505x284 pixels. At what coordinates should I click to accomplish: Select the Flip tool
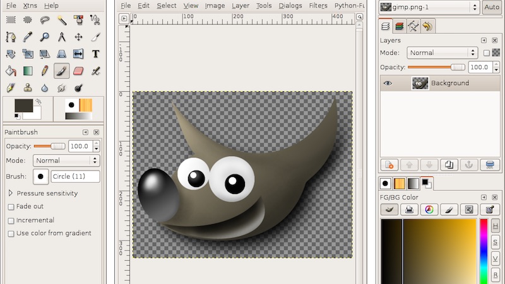click(78, 54)
